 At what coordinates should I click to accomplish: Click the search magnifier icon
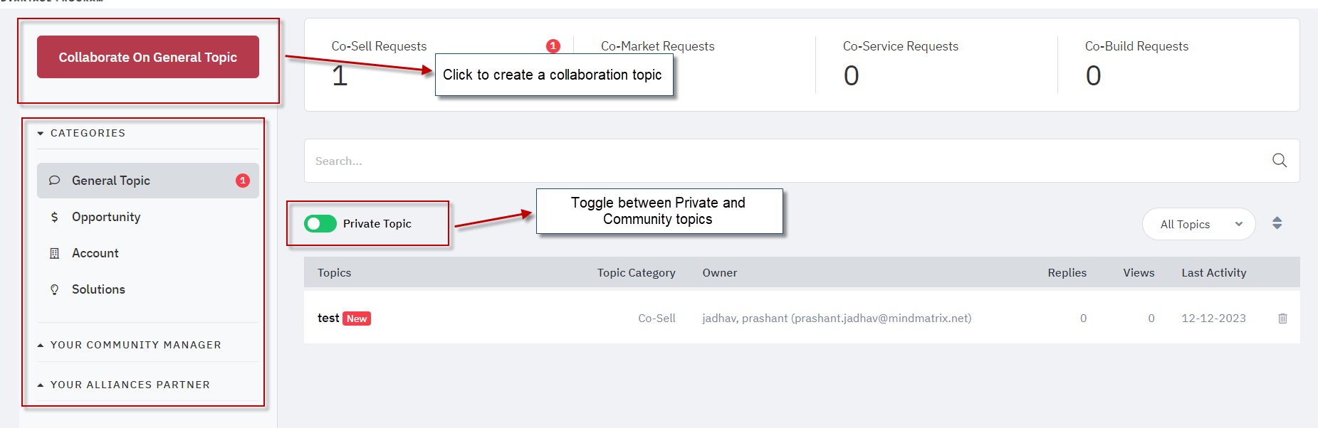coord(1279,161)
